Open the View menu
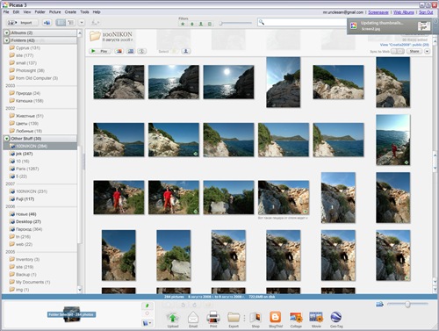The image size is (439, 331). [27, 12]
